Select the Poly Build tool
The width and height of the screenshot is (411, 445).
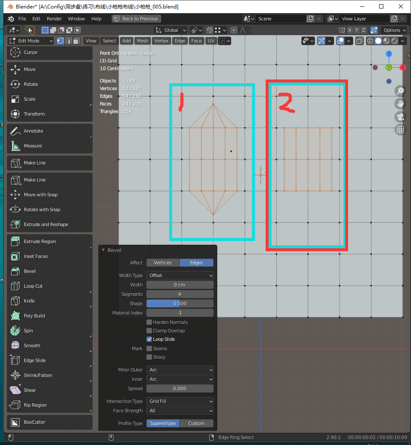(50, 316)
